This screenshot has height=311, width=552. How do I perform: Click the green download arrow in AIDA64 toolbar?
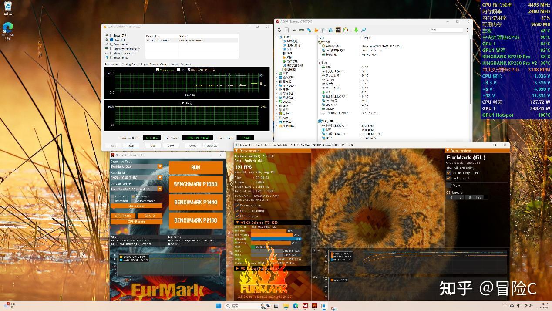[x=356, y=30]
